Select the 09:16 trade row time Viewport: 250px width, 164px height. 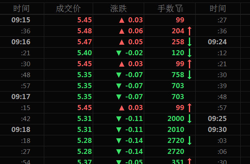[x=21, y=42]
